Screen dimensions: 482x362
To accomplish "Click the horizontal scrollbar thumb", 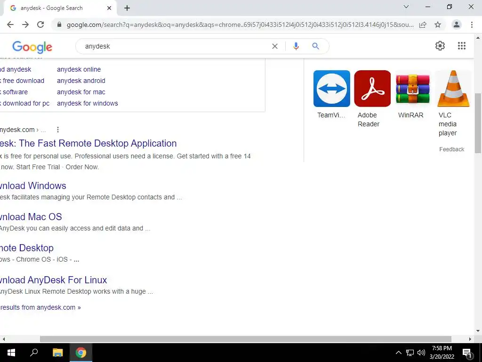I will click(x=245, y=339).
